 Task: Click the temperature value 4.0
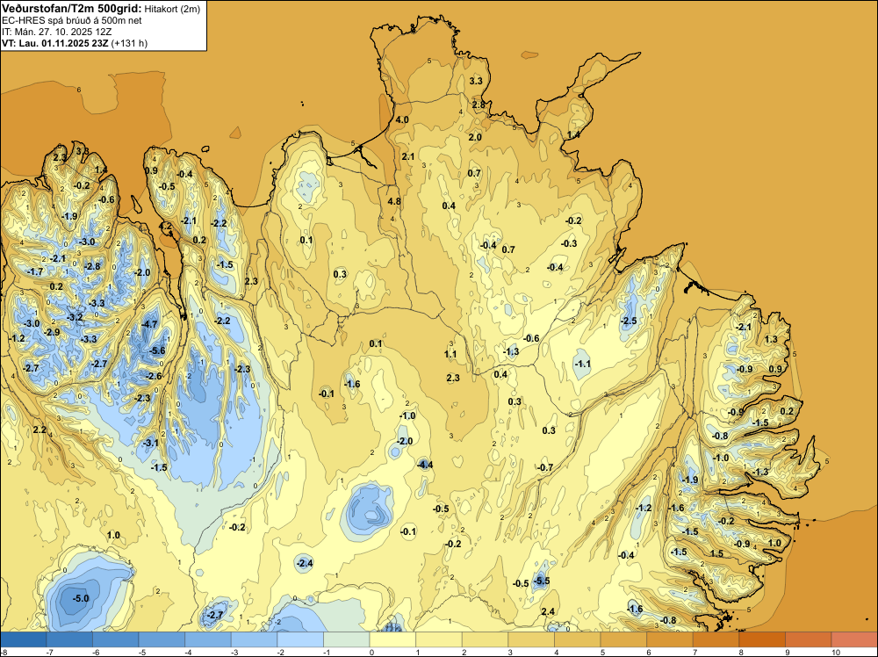402,119
